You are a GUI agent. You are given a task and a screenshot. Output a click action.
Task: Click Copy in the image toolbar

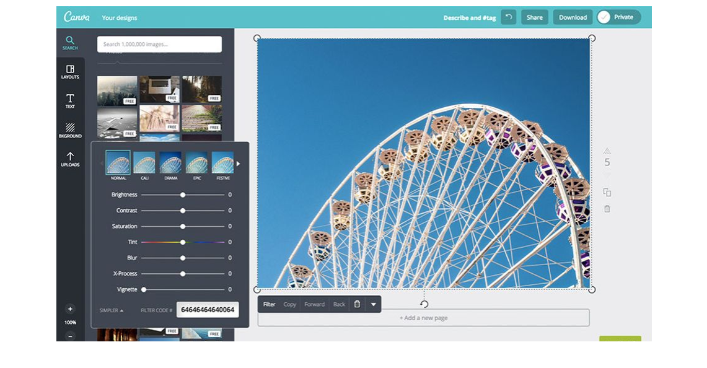tap(290, 304)
